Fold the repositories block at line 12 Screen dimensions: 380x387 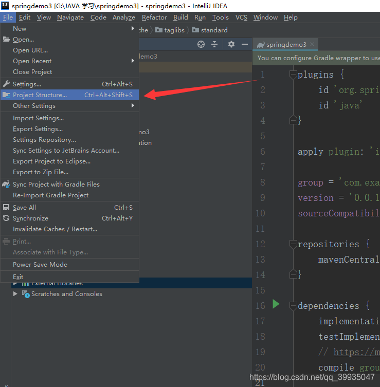click(293, 244)
